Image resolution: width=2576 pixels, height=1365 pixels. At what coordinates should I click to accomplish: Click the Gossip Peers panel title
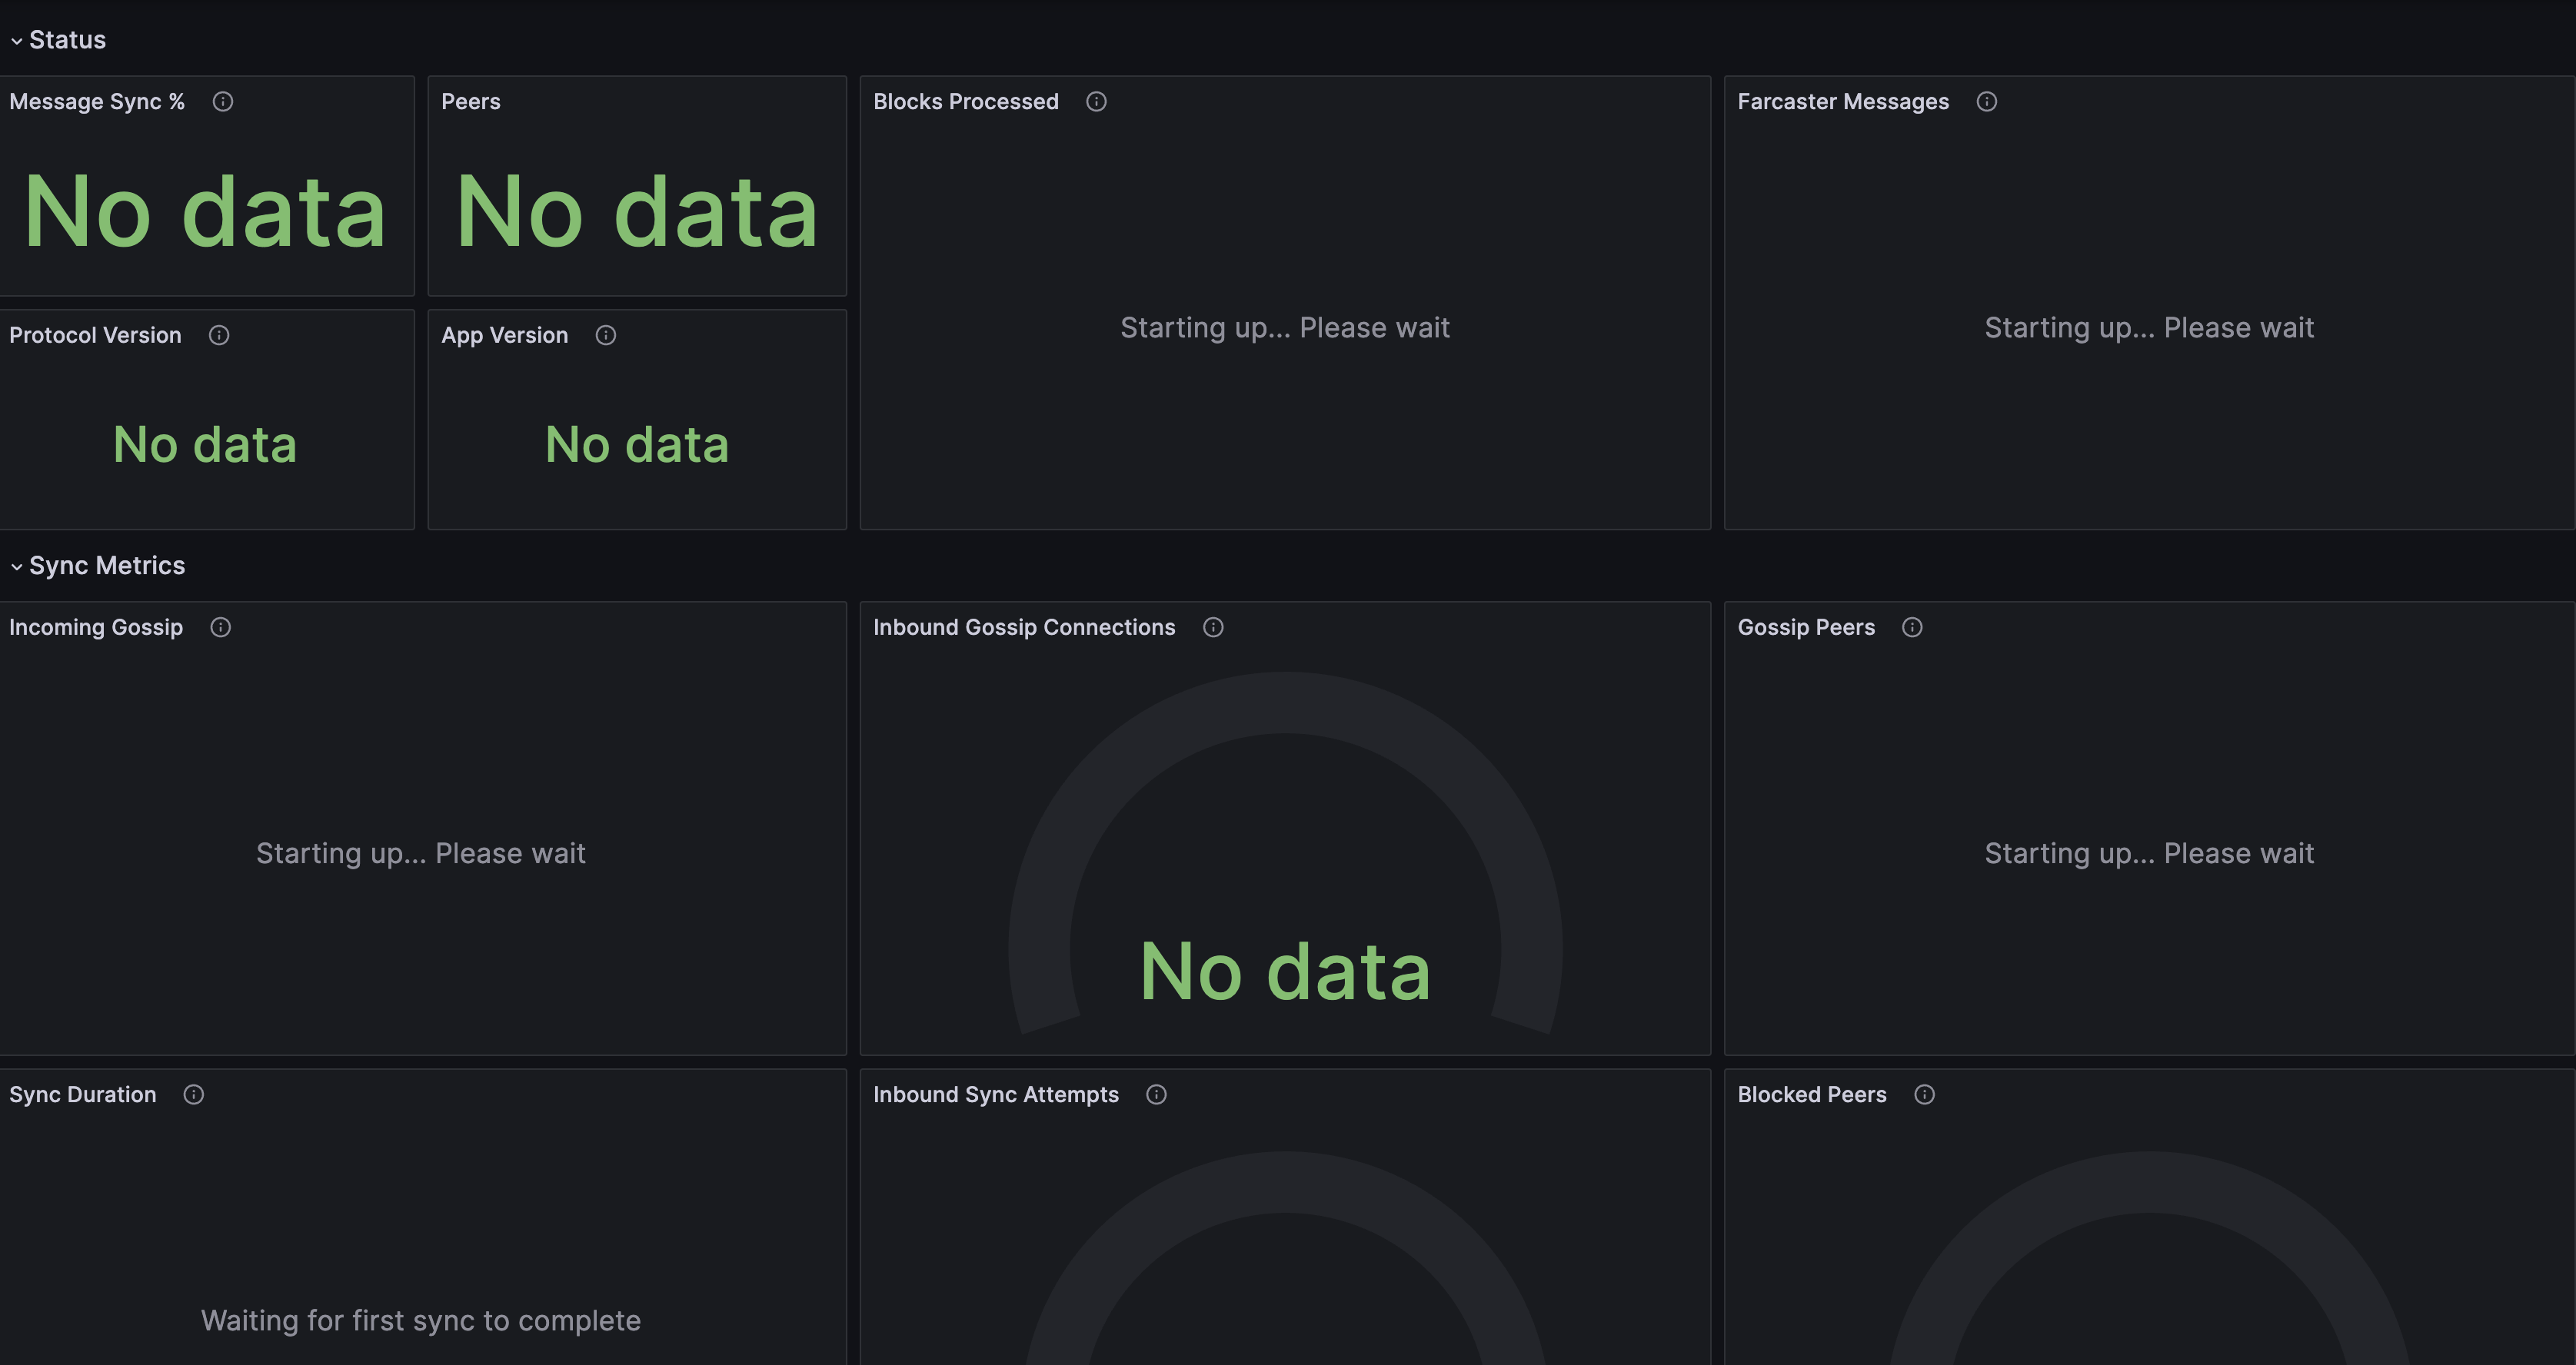1806,627
